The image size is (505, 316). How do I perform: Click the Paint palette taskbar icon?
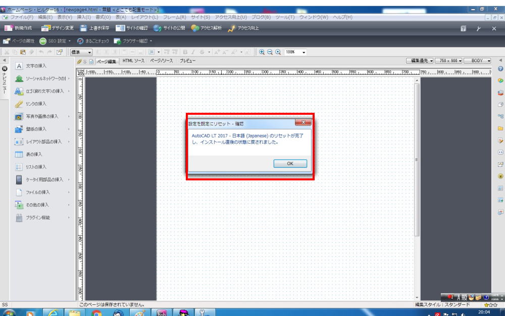(x=140, y=313)
